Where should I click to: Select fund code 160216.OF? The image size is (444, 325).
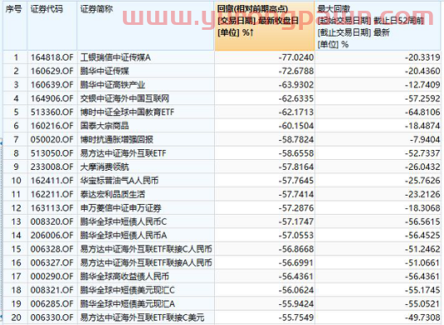coord(51,125)
